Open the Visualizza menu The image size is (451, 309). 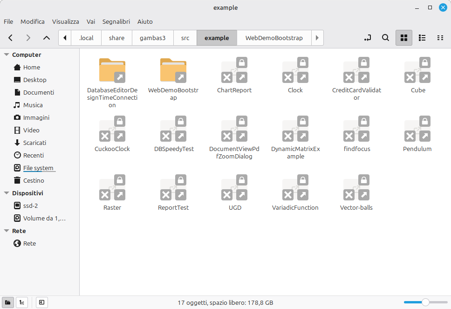click(65, 21)
